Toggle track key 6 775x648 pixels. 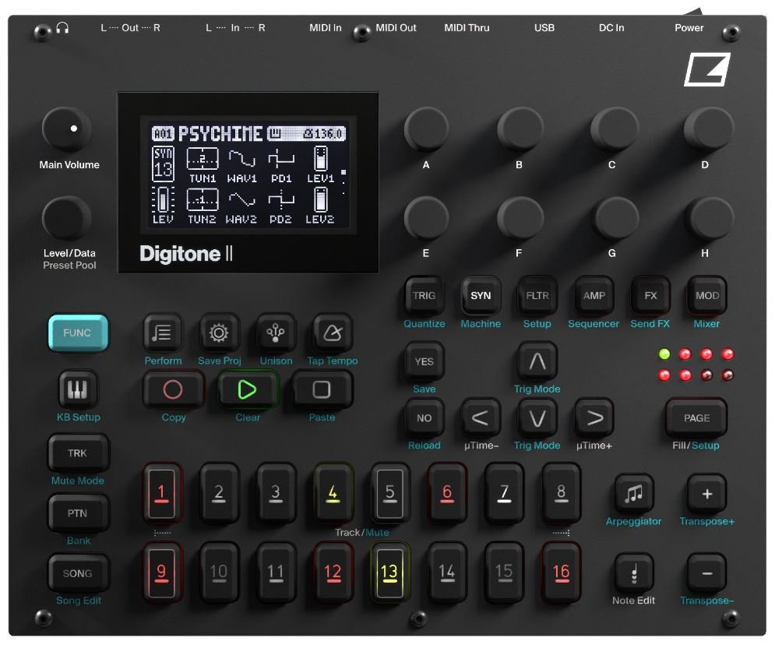pyautogui.click(x=447, y=493)
